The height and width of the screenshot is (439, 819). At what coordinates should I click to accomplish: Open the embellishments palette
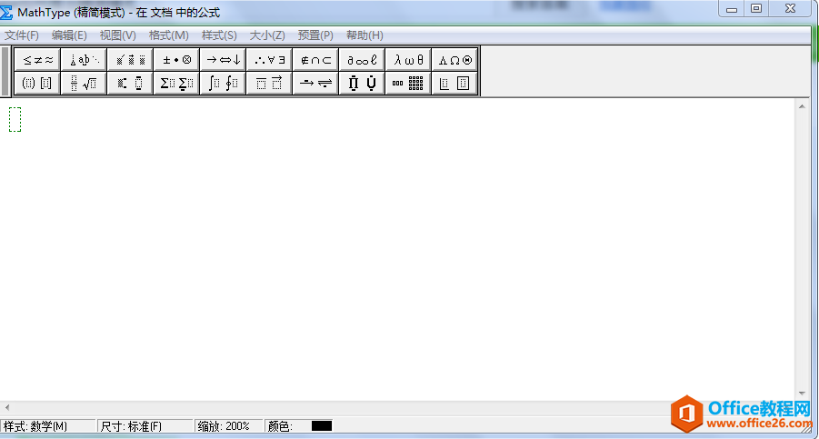[130, 60]
